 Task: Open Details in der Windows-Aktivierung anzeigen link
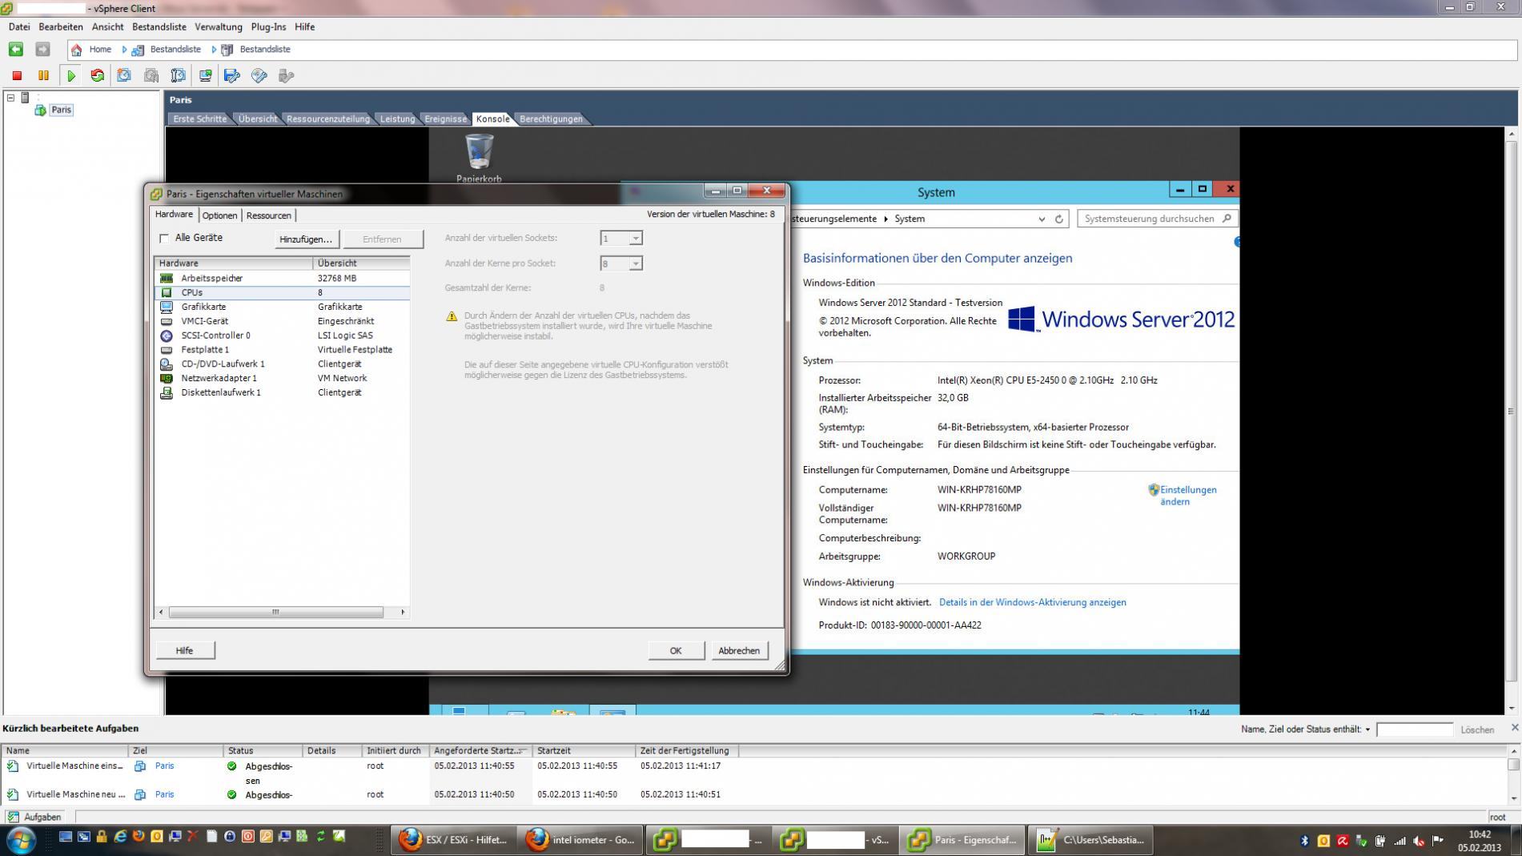click(1032, 602)
